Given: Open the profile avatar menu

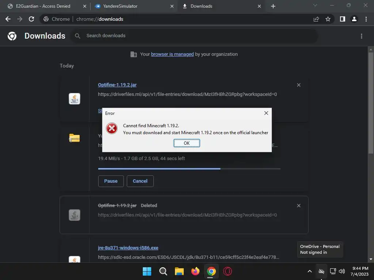Looking at the screenshot, I should tap(354, 19).
